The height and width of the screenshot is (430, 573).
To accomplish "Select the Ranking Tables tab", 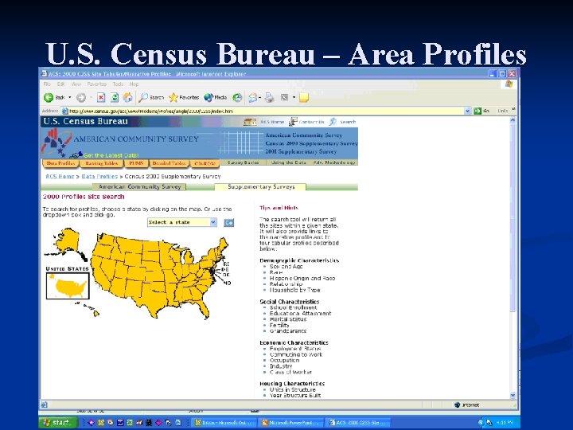I will pos(102,163).
